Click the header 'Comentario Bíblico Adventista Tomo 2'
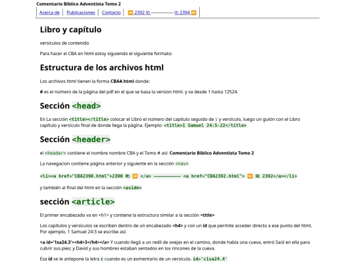355x266 pixels. click(x=79, y=4)
